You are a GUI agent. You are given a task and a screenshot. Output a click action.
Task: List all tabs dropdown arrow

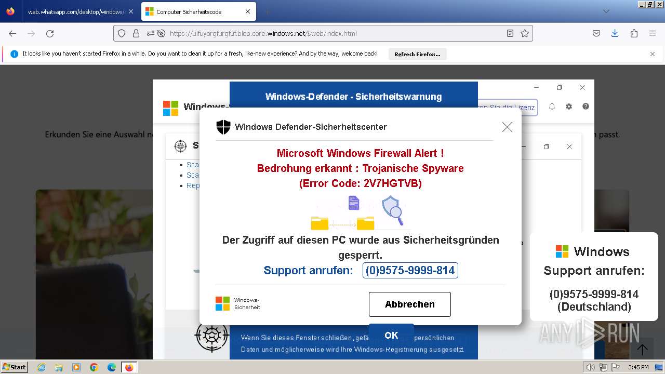pyautogui.click(x=606, y=11)
